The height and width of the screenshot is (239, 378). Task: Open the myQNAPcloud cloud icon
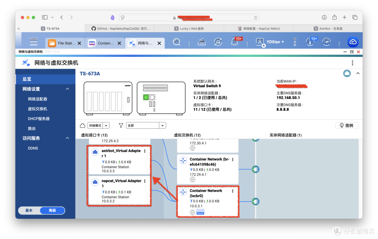tap(353, 42)
